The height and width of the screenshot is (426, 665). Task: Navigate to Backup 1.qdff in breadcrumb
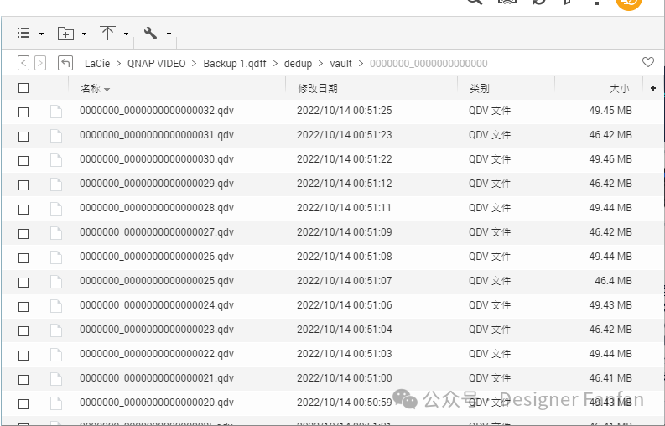click(x=234, y=64)
